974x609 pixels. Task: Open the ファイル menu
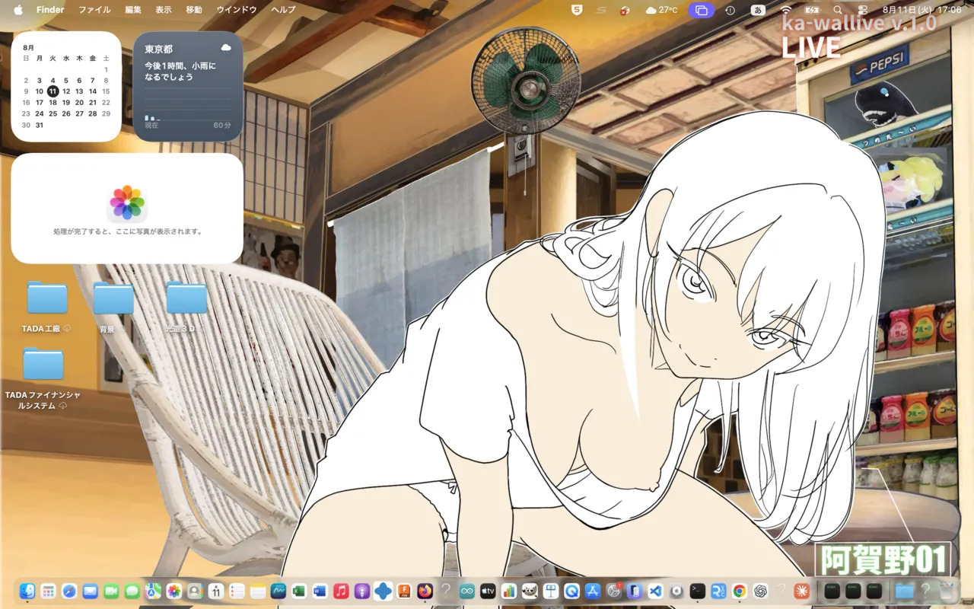point(94,10)
